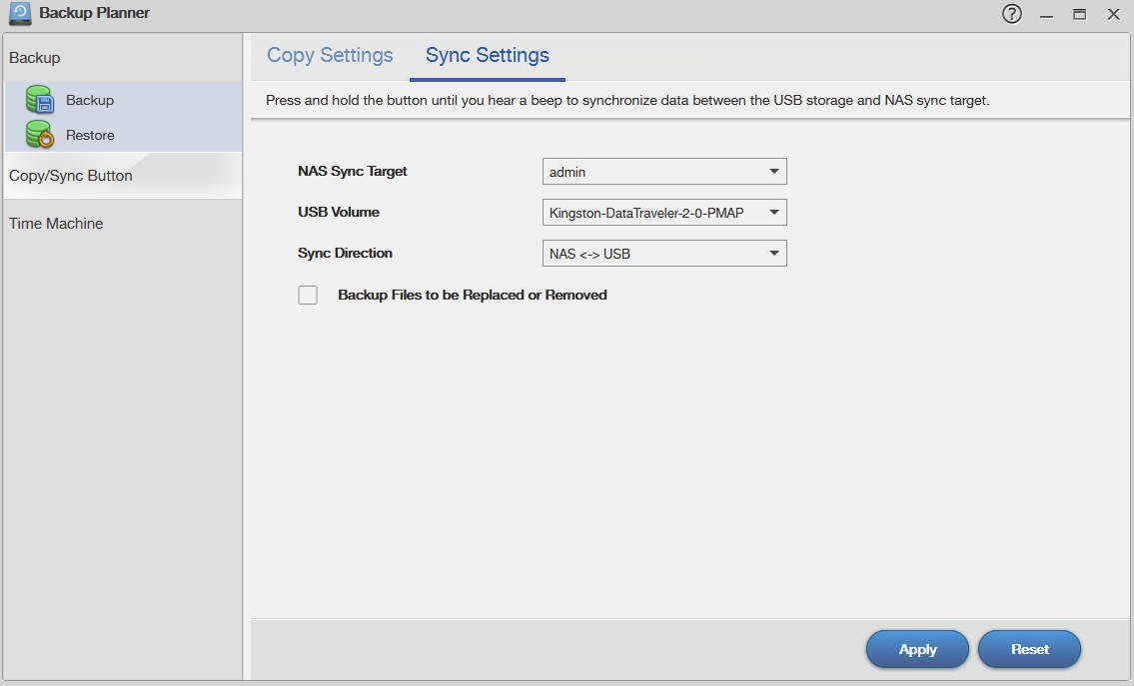Click the green Backup database icon
The width and height of the screenshot is (1134, 686).
[x=40, y=100]
